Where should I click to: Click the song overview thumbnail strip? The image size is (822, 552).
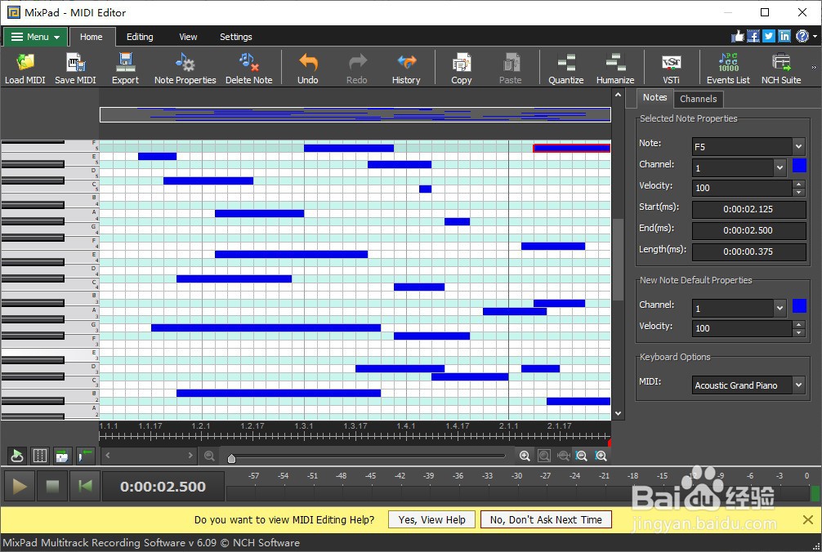click(355, 114)
